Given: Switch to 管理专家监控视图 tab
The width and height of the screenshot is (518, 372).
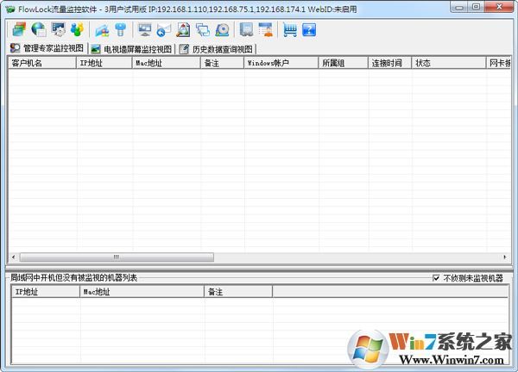Looking at the screenshot, I should (x=47, y=48).
